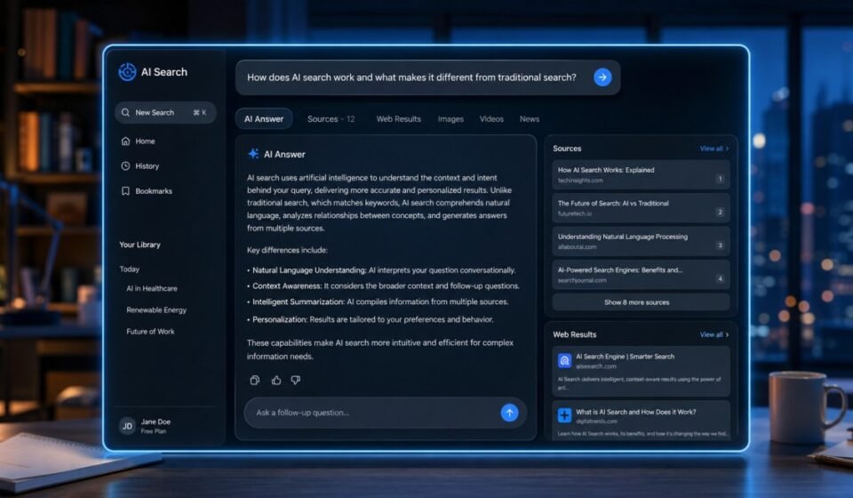
Task: Click View all in the Sources panel
Action: pos(713,149)
